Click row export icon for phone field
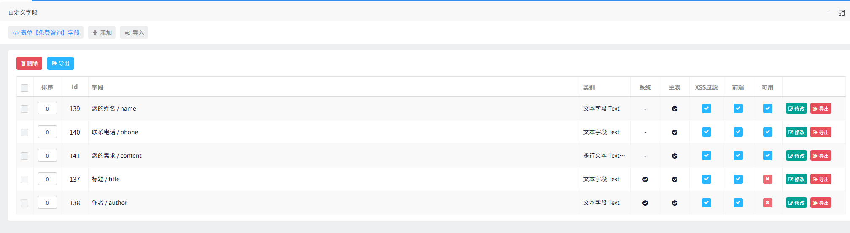 (820, 132)
